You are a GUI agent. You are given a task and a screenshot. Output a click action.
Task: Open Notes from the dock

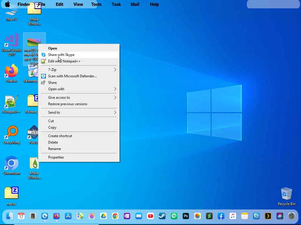(x=245, y=216)
